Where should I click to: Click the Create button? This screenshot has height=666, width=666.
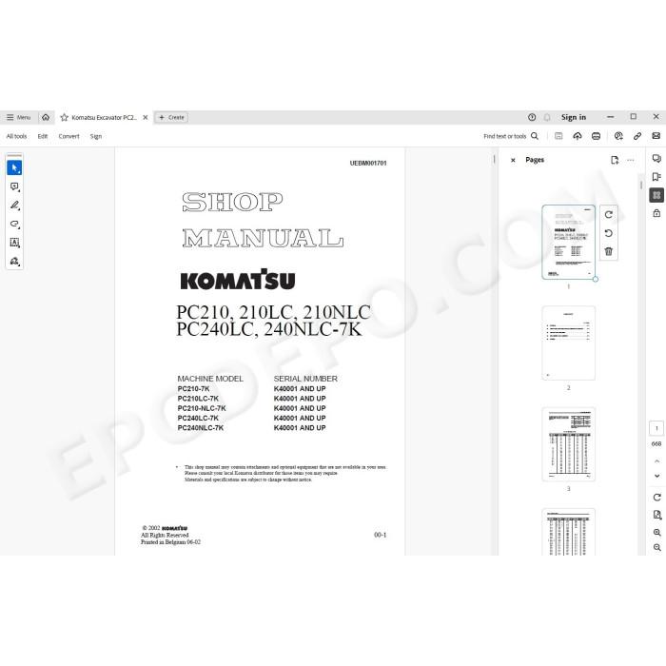pyautogui.click(x=171, y=118)
